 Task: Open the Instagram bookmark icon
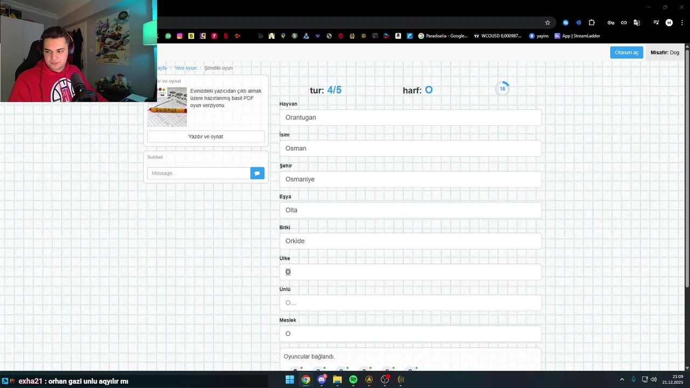[180, 36]
